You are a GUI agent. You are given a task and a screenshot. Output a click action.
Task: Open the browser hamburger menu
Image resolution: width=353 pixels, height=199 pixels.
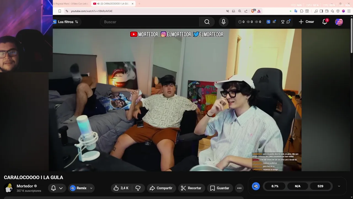point(349,11)
